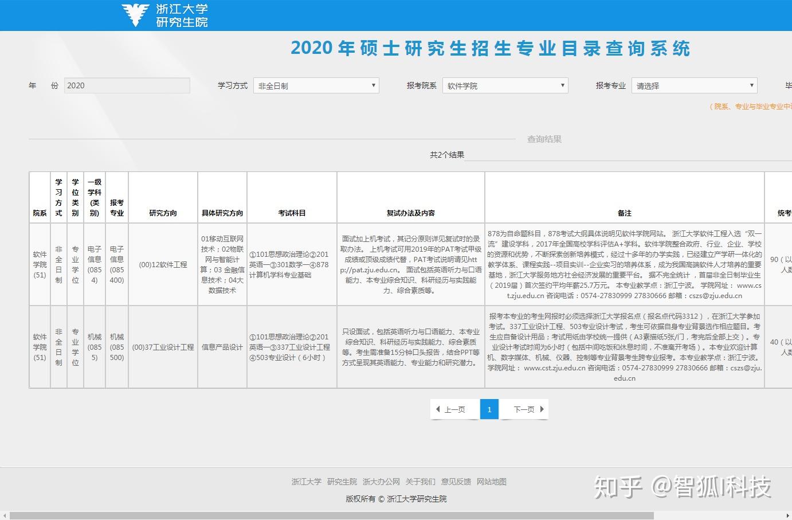This screenshot has height=520, width=792.
Task: Click the 年份 field containing 2020
Action: point(127,85)
